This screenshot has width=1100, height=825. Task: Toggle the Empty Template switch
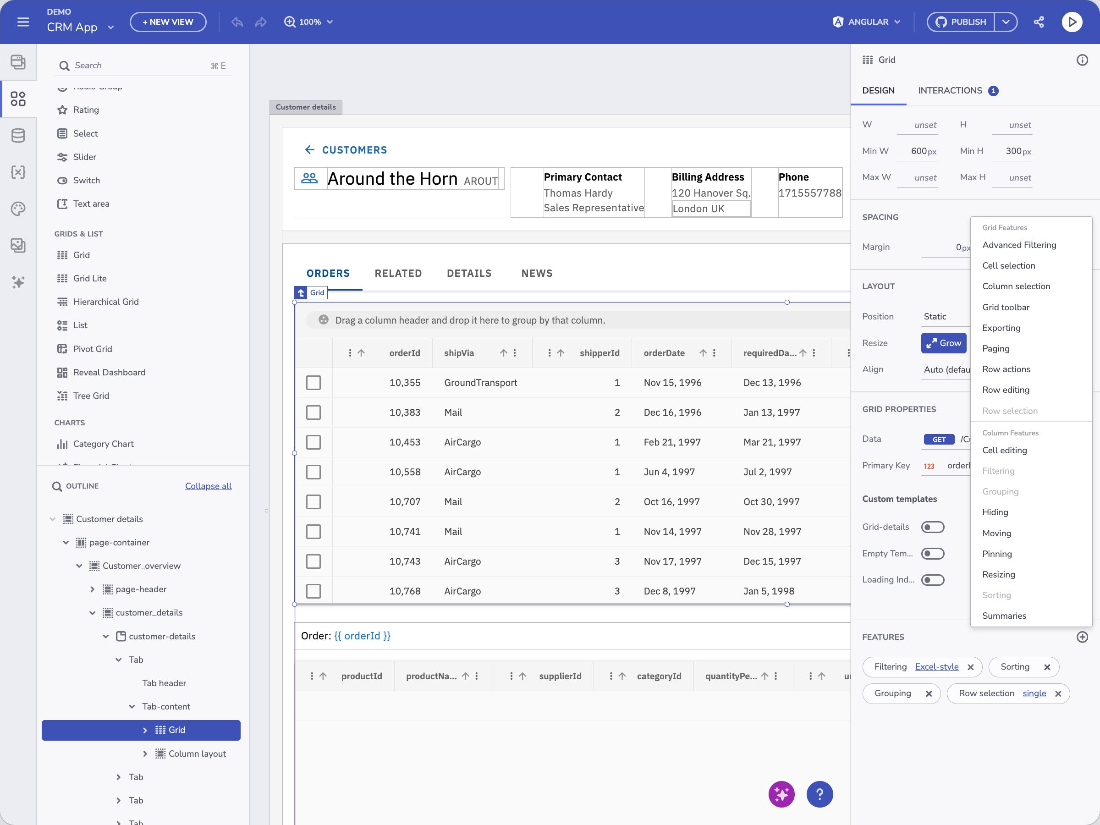(932, 554)
